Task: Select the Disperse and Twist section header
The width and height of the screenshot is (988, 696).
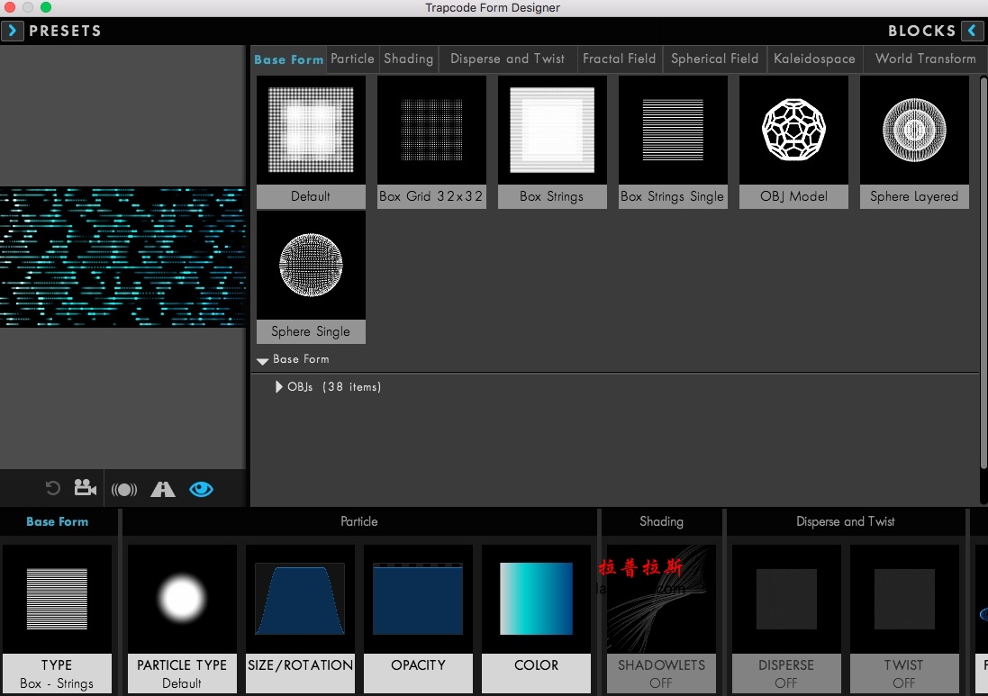Action: click(846, 521)
